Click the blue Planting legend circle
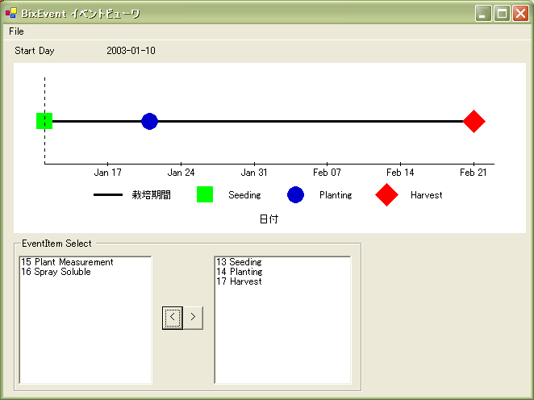 tap(296, 194)
